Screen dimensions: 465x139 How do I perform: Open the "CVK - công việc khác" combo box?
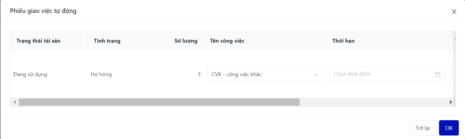tap(264, 74)
